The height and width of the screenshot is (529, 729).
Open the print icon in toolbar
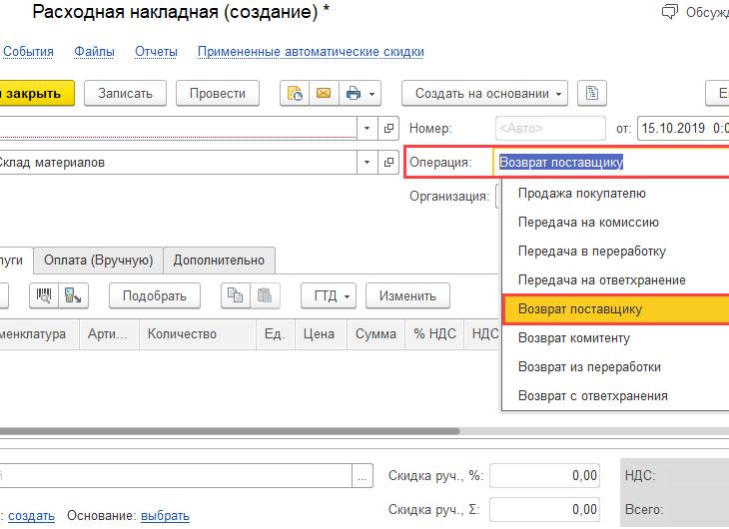pyautogui.click(x=354, y=94)
